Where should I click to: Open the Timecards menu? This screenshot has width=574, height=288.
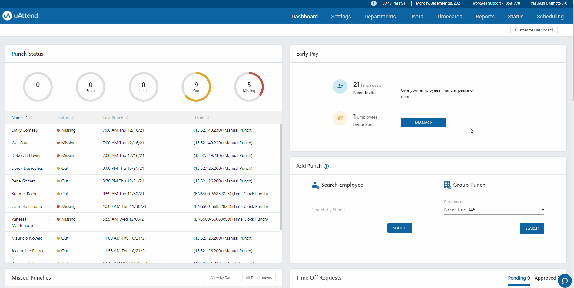coord(449,17)
